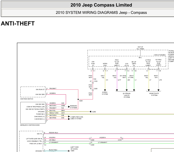Image resolution: width=174 pixels, height=152 pixels.
Task: Click the 'X21' circuit code
Action: pos(107,80)
